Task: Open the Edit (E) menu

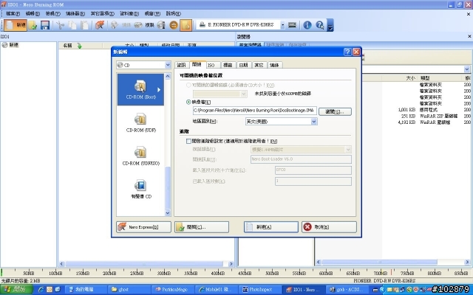Action: pos(33,13)
